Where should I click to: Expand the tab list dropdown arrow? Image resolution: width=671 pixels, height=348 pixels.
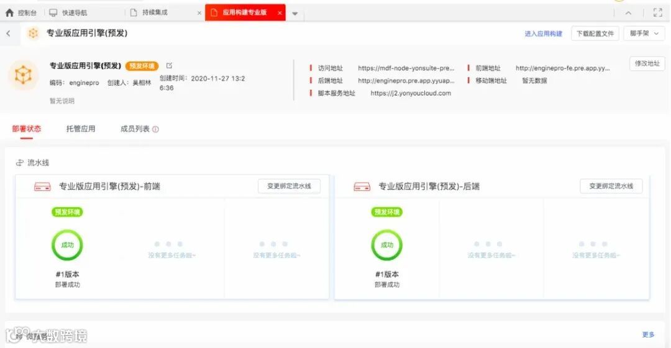coord(295,14)
